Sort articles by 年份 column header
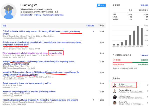151x106 pixels. click(102, 26)
